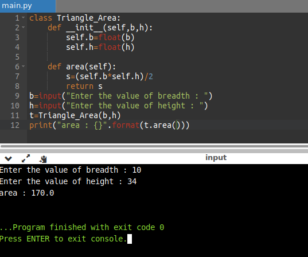Collapse the __init__ method fold on line 2
The height and width of the screenshot is (257, 308).
point(24,28)
